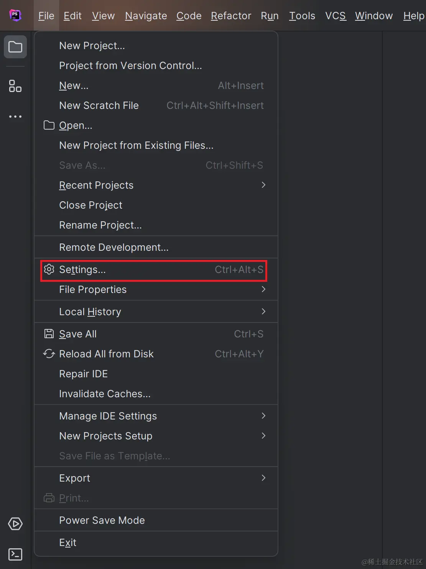This screenshot has width=426, height=569.
Task: Open the Terminal tool window icon
Action: tap(15, 554)
